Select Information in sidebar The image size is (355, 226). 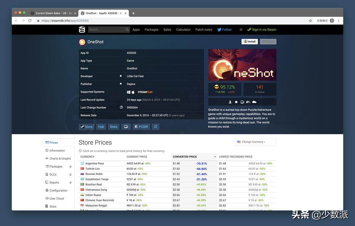pos(58,151)
